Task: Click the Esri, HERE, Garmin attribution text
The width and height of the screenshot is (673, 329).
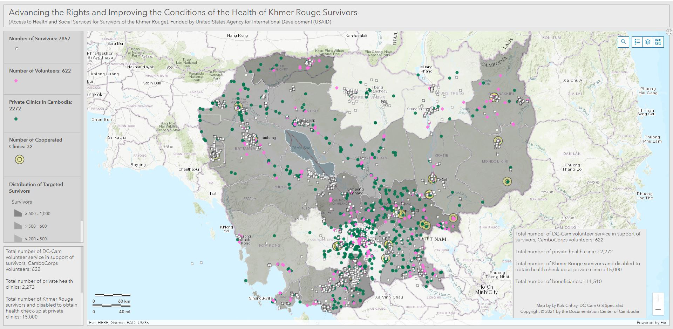Action: (119, 323)
